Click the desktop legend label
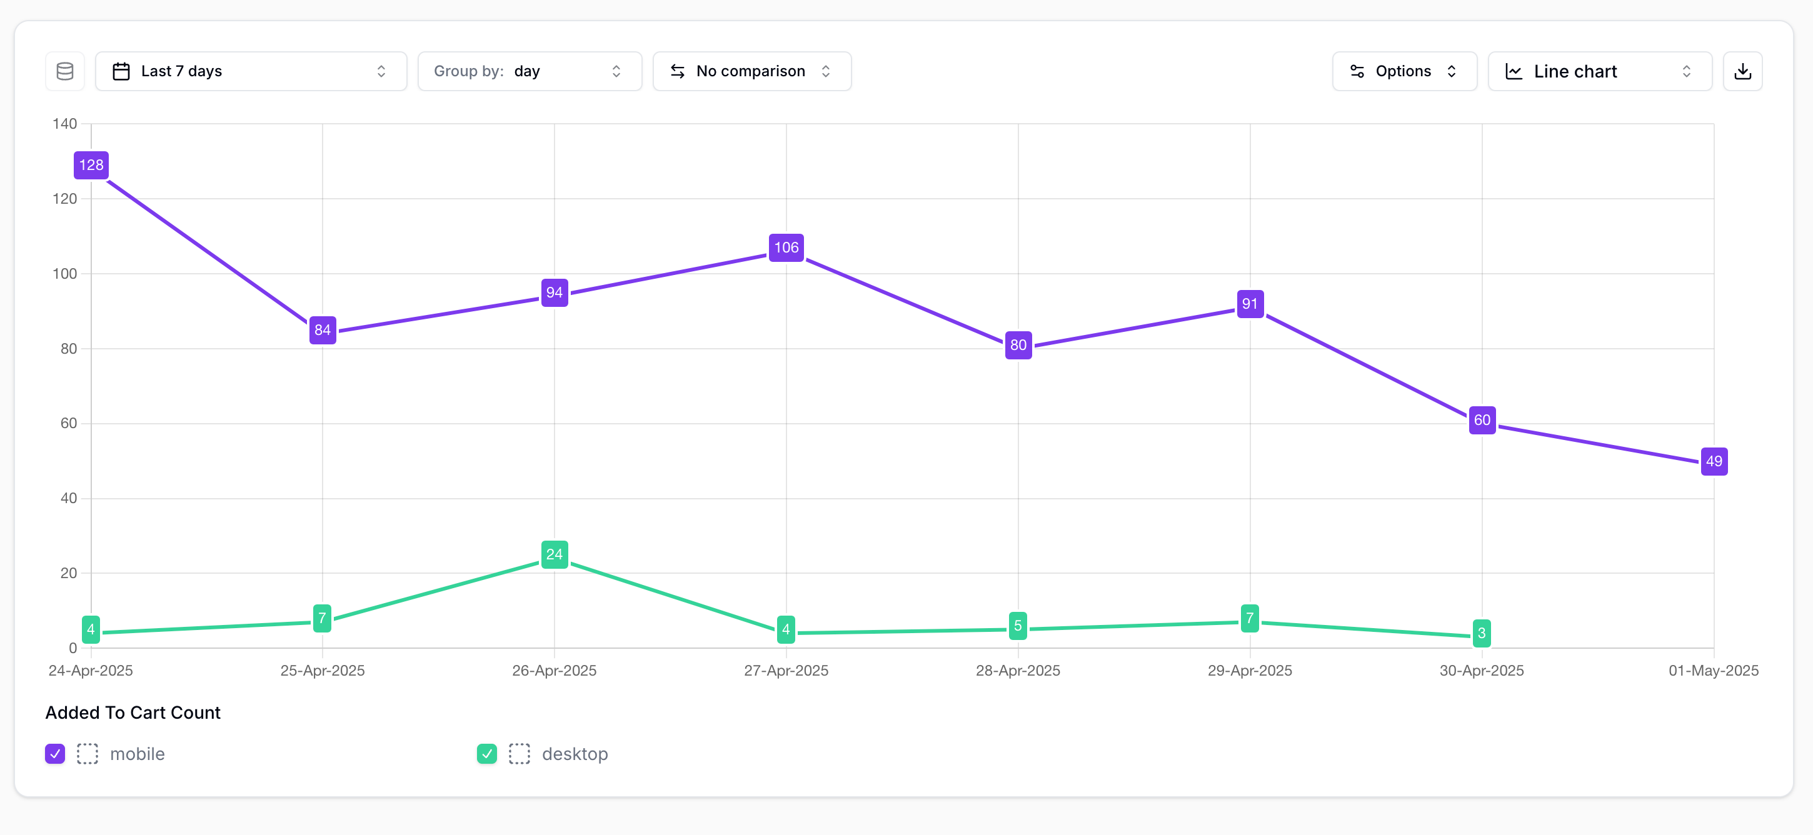The image size is (1813, 835). click(x=575, y=753)
